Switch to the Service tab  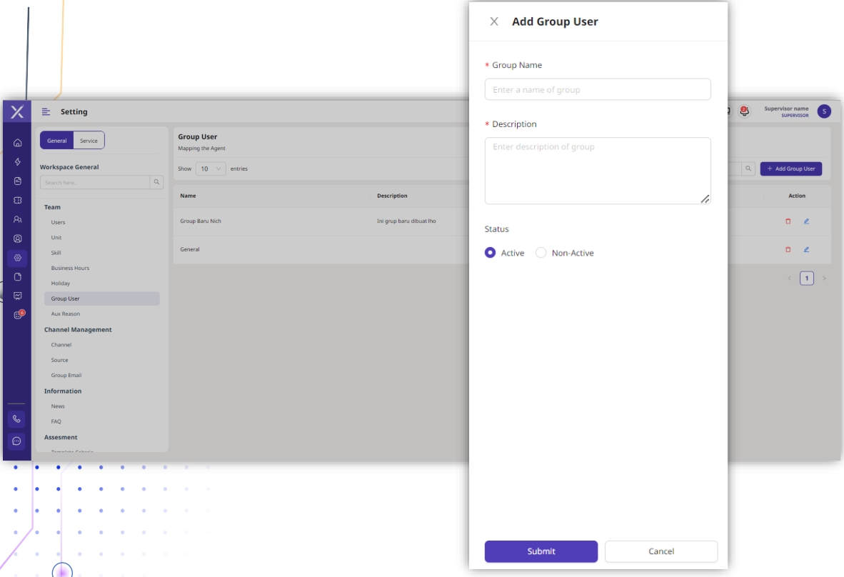tap(89, 141)
